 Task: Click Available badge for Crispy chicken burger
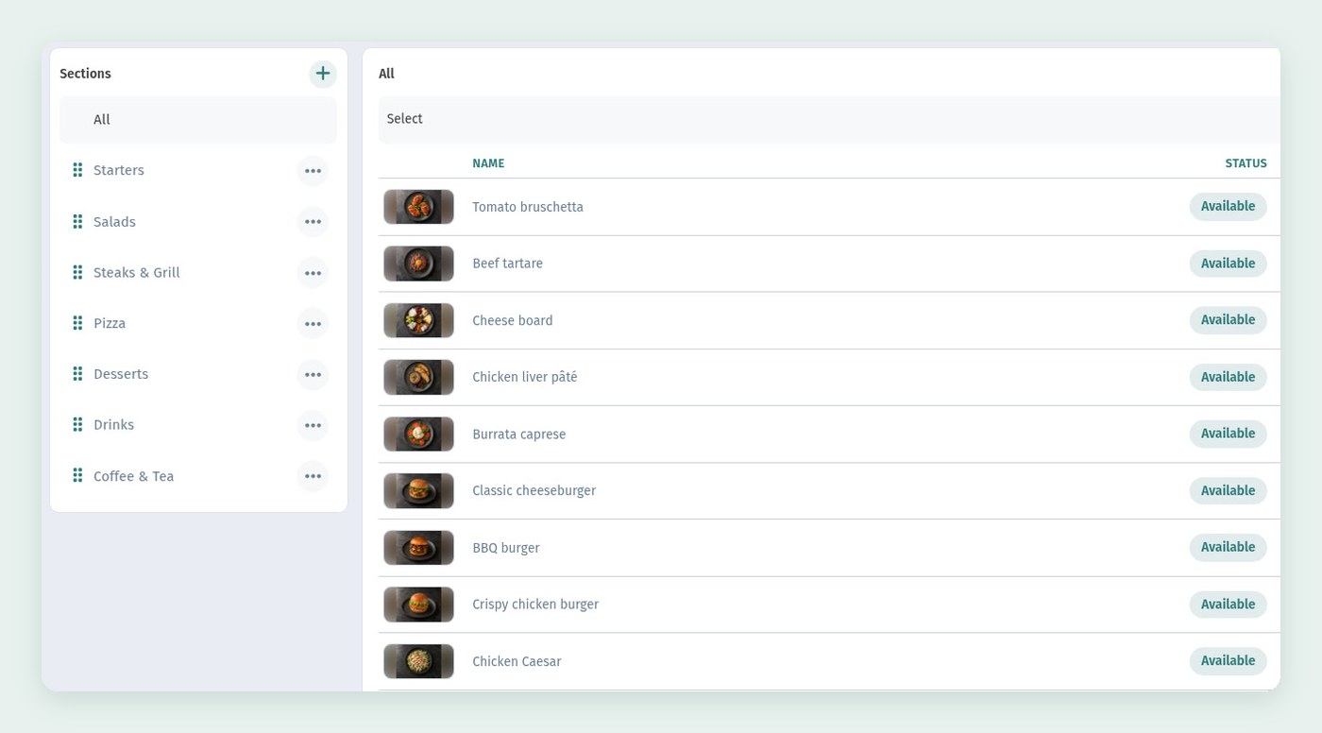(1228, 605)
